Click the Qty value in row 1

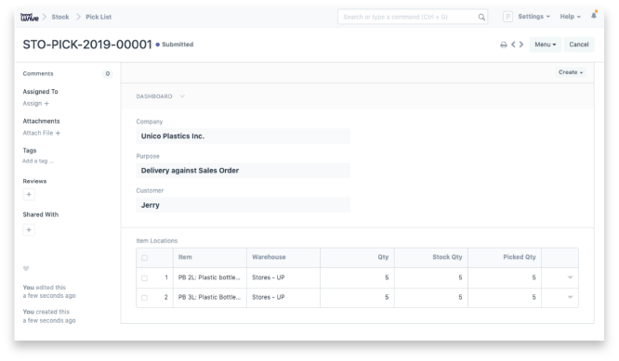click(357, 277)
